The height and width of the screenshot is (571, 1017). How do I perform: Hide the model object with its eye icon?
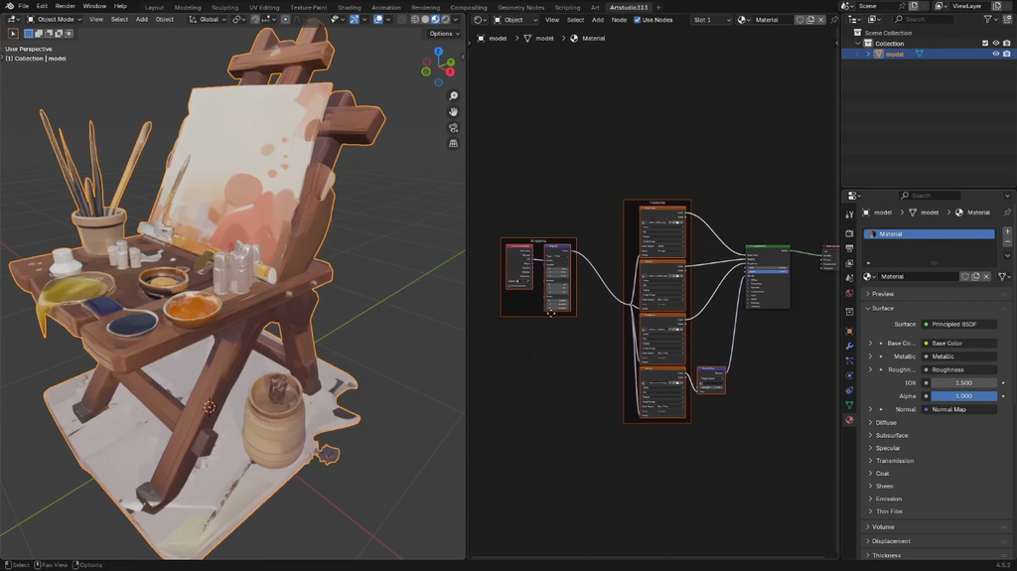click(x=996, y=54)
